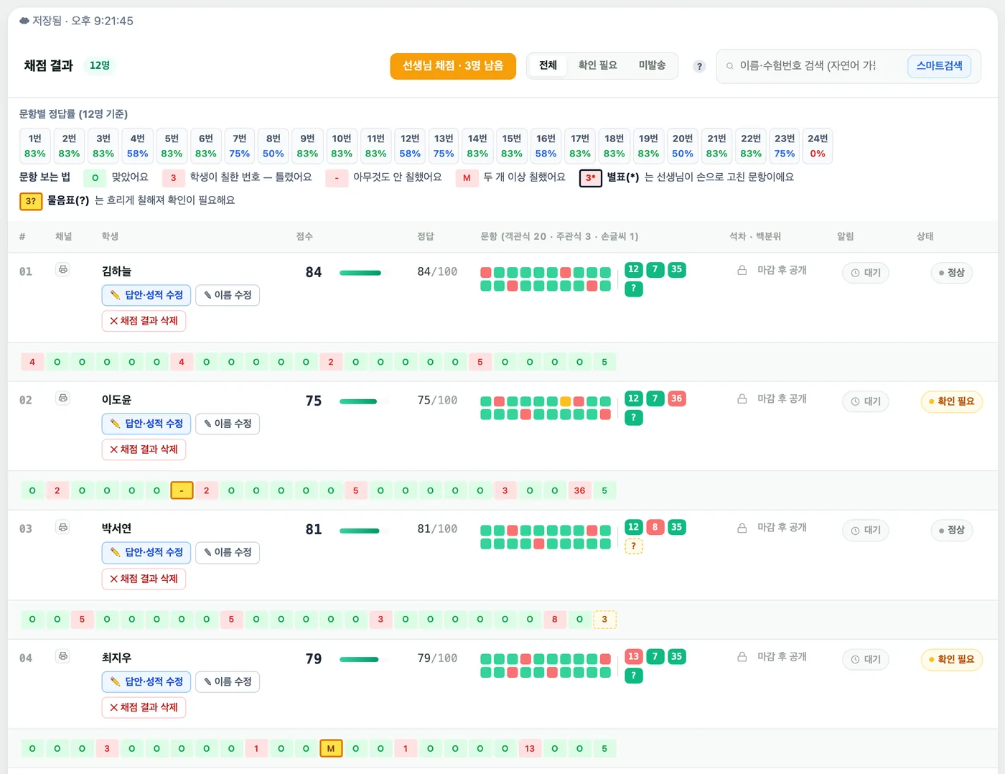The height and width of the screenshot is (774, 1005).
Task: Click the 확인 필요 status for 이도윤
Action: click(x=951, y=401)
